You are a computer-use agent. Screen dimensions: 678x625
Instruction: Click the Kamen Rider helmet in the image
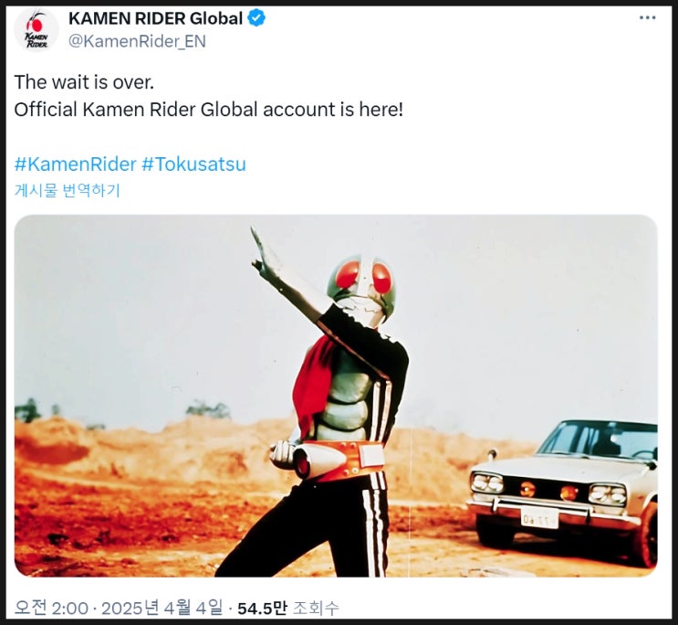click(x=361, y=284)
